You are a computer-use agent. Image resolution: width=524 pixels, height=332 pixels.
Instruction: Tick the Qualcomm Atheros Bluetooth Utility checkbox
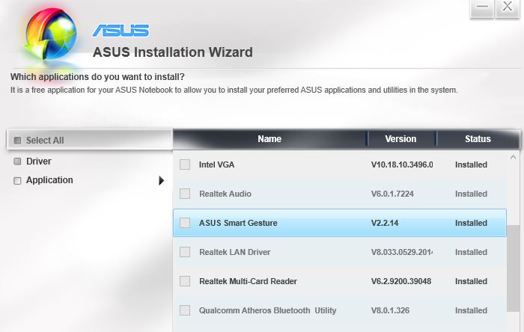pos(185,310)
